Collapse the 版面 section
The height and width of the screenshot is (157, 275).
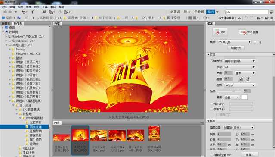[x=208, y=121]
